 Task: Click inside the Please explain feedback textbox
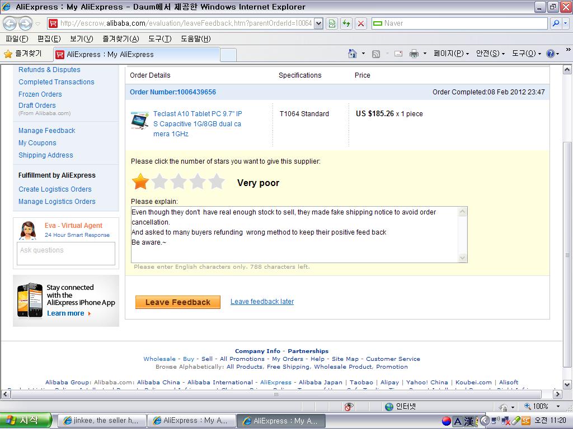pos(294,235)
